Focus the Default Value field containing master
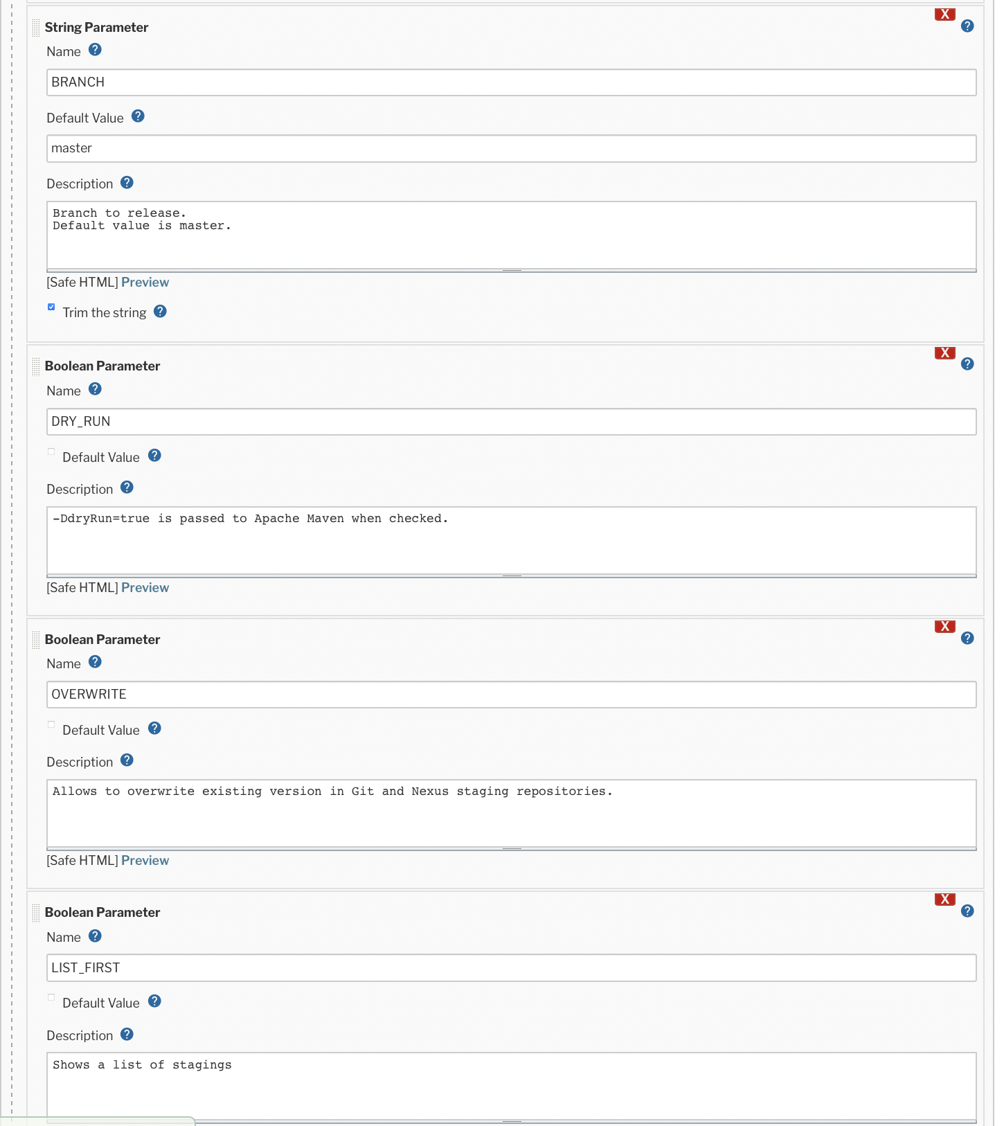1004x1126 pixels. pos(511,149)
